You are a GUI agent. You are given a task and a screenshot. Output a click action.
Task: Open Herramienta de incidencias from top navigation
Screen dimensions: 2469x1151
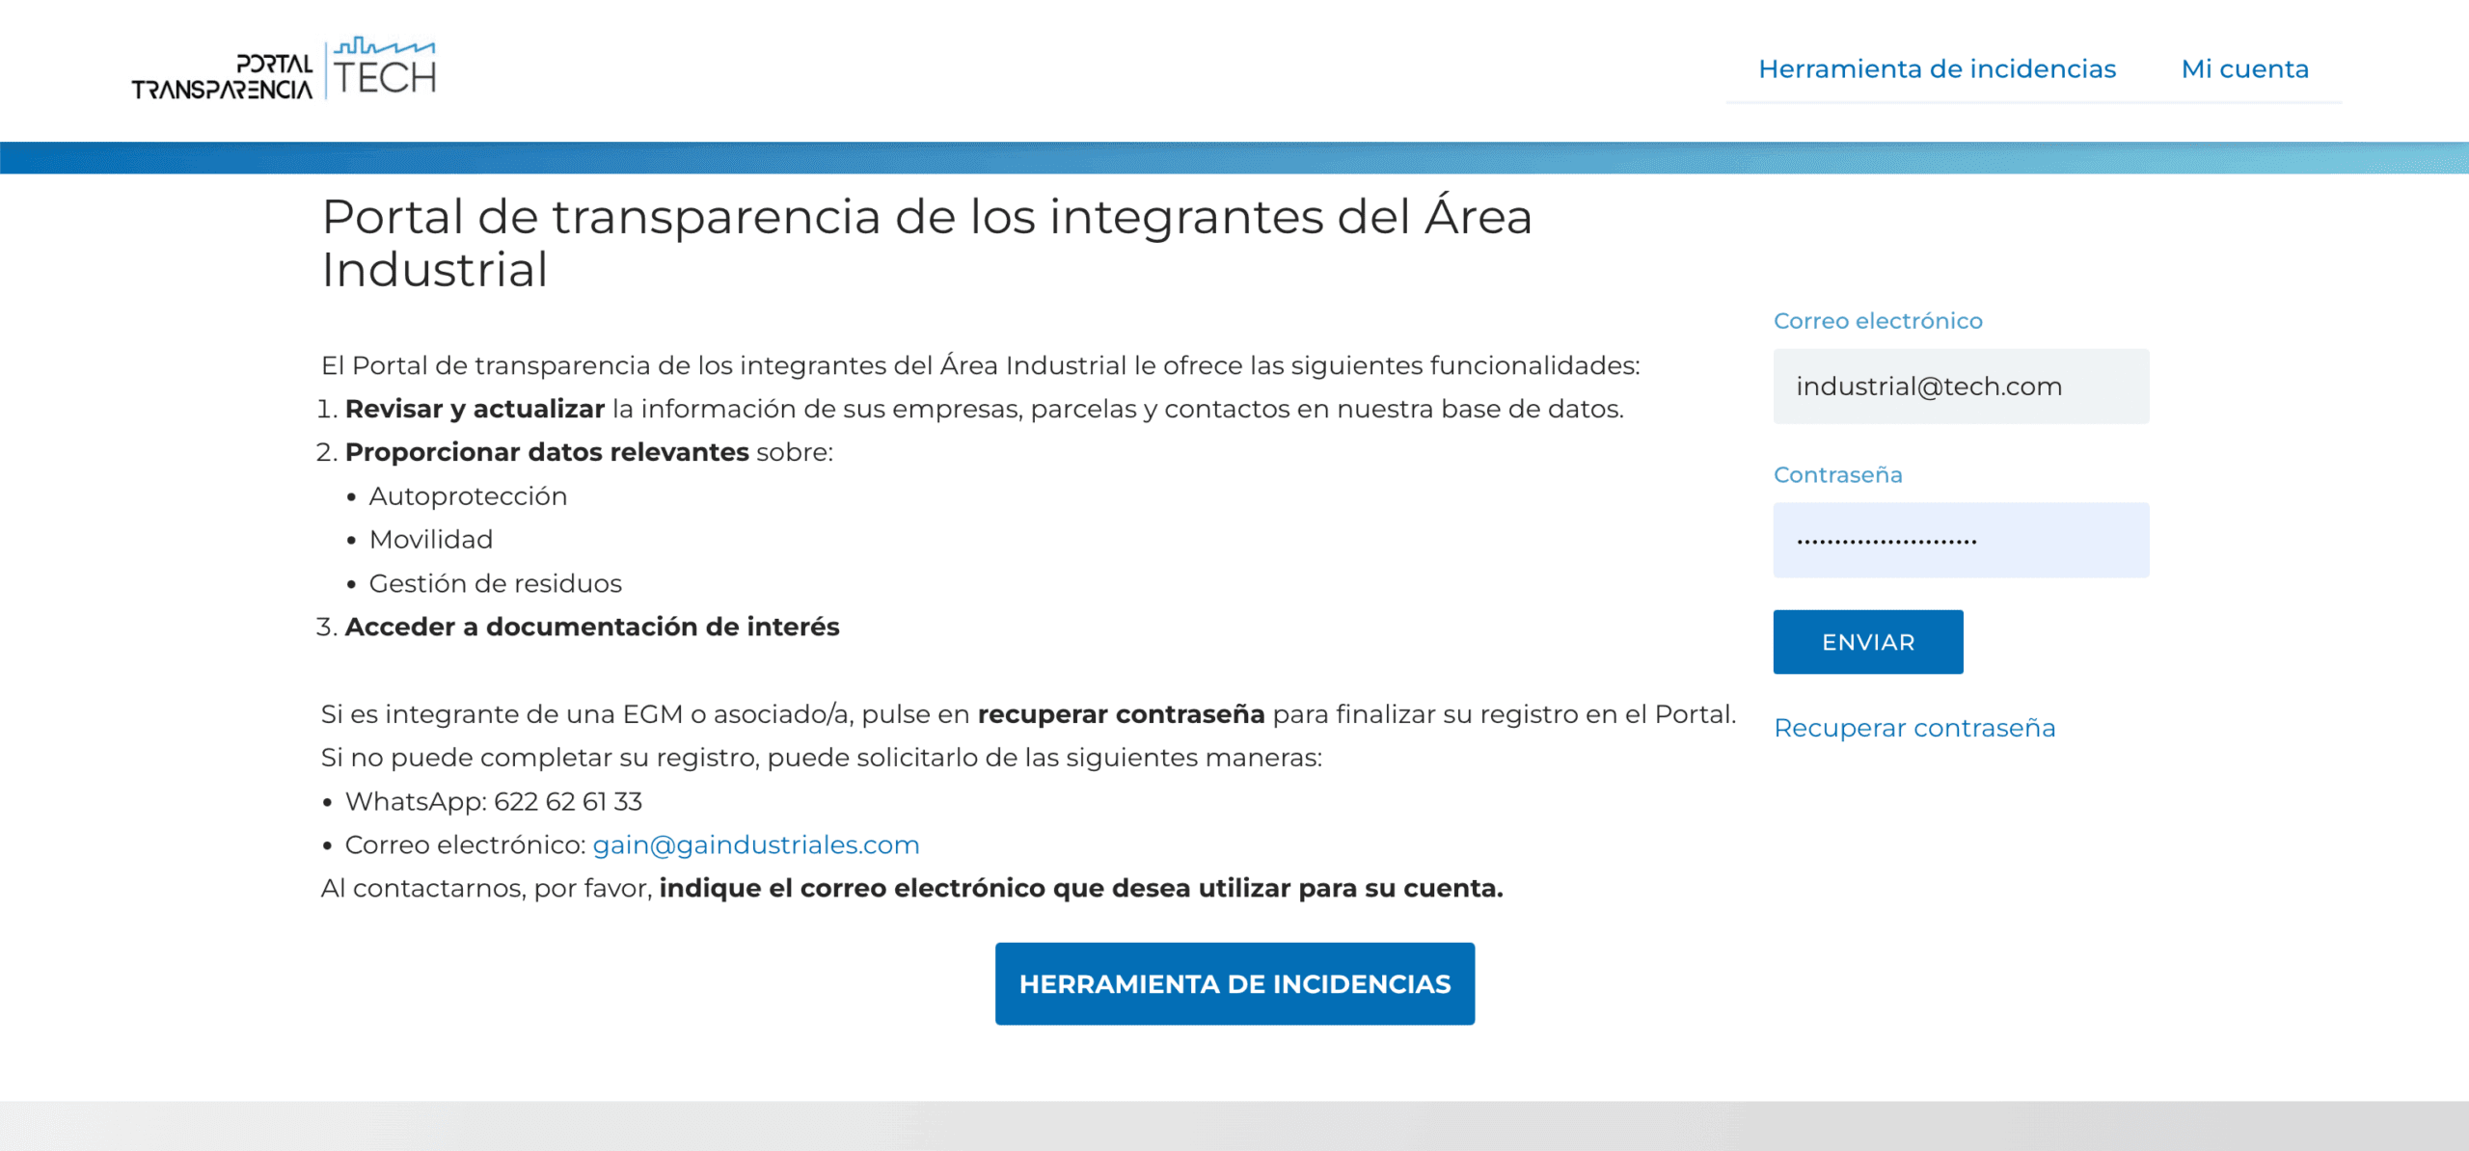click(x=1938, y=68)
